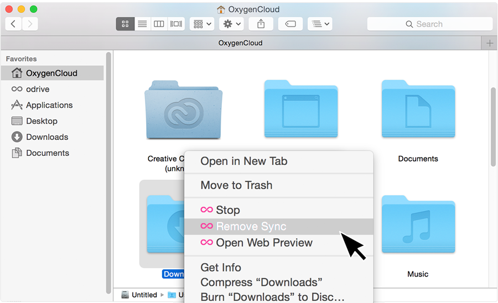
Task: Select the Documents folder icon
Action: [x=418, y=108]
